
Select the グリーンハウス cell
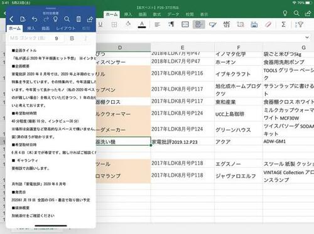(239, 130)
